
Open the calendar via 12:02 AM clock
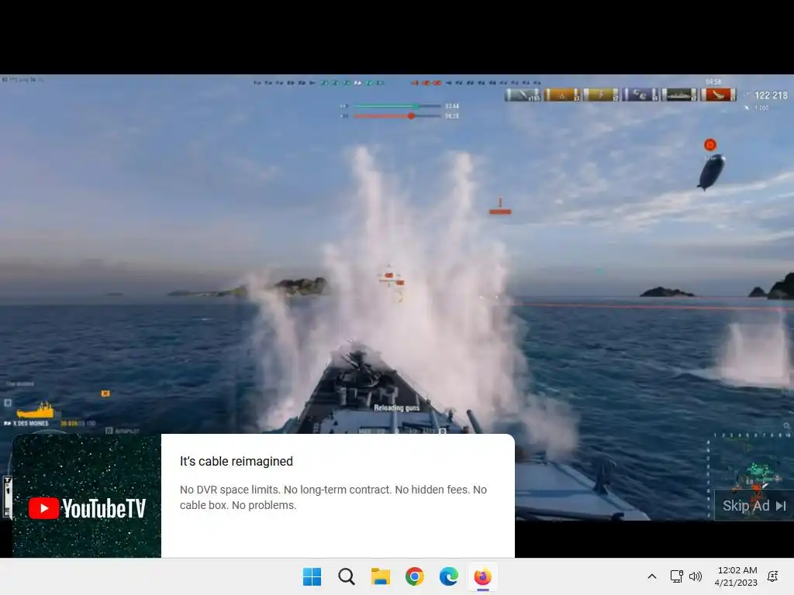737,576
